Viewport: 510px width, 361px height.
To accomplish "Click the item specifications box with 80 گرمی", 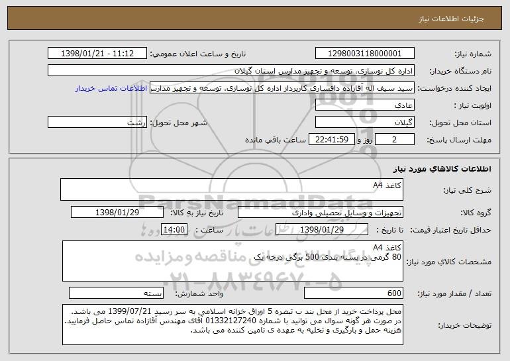I will point(232,261).
